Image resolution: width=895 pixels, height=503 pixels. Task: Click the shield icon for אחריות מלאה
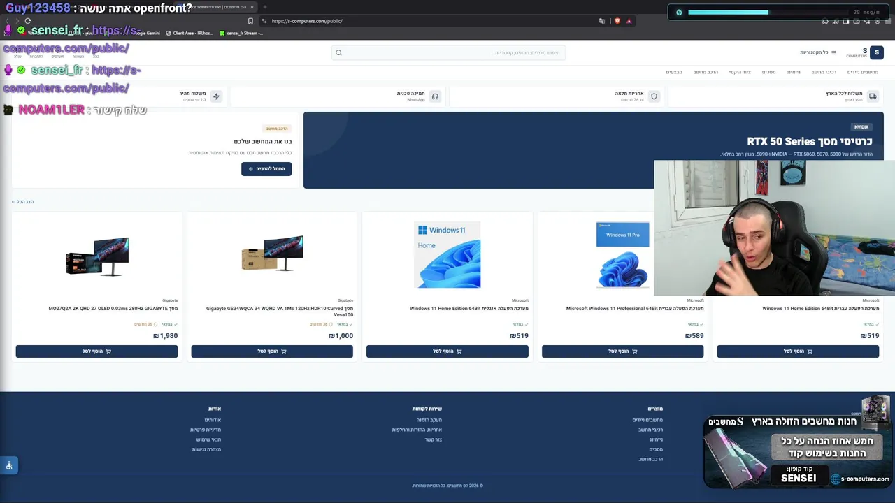654,96
